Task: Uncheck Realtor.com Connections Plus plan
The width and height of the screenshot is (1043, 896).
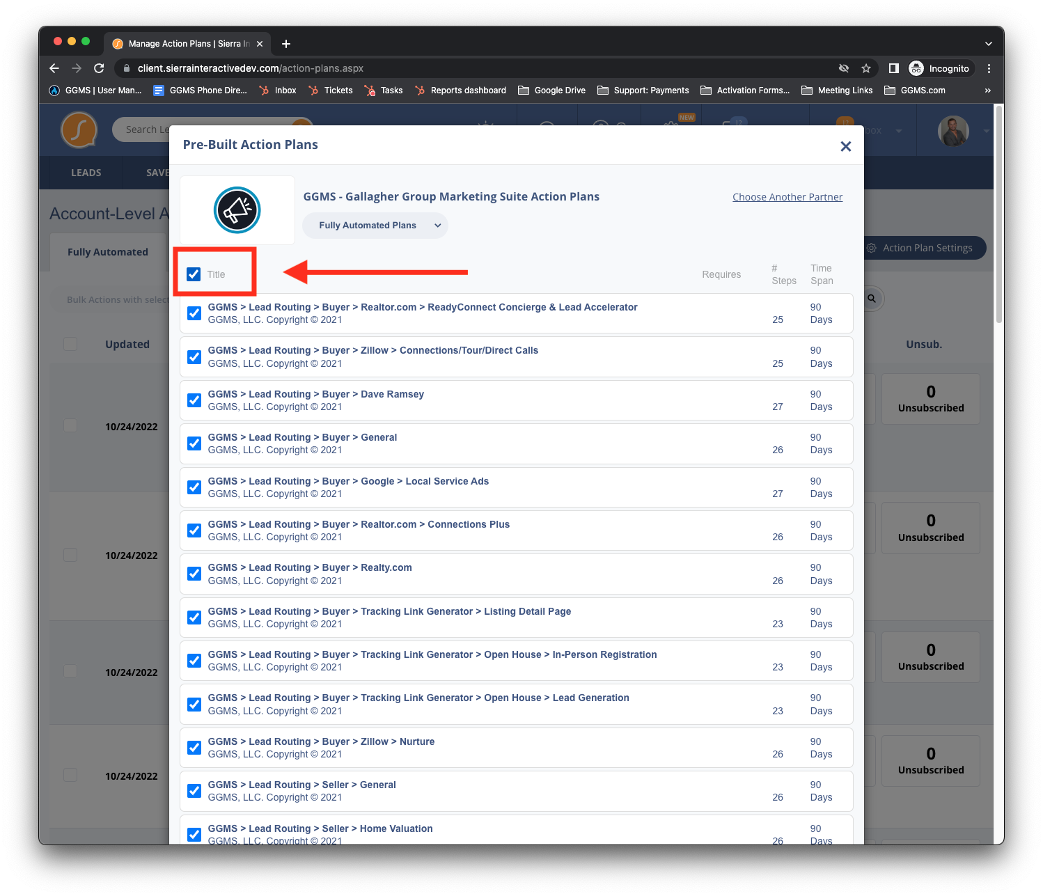Action: click(x=194, y=530)
